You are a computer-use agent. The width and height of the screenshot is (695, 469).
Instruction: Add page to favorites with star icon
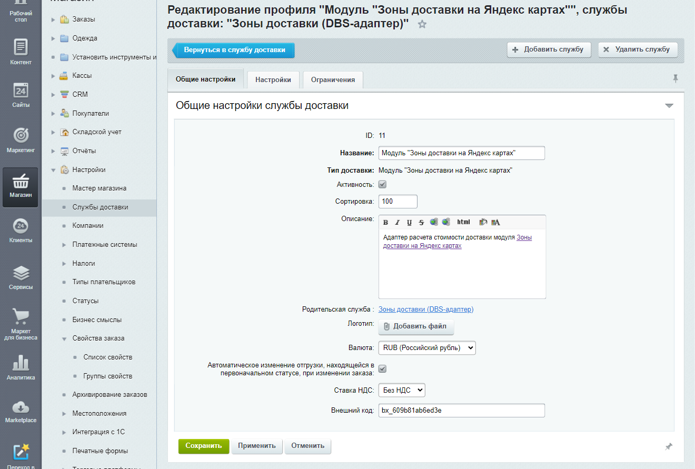422,24
